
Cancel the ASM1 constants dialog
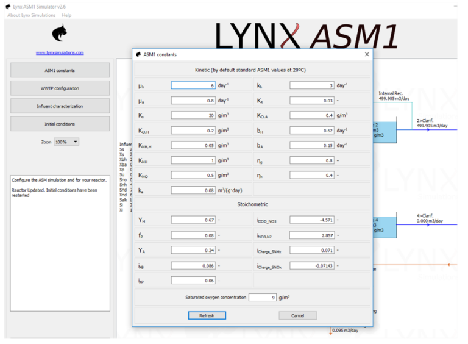297,315
